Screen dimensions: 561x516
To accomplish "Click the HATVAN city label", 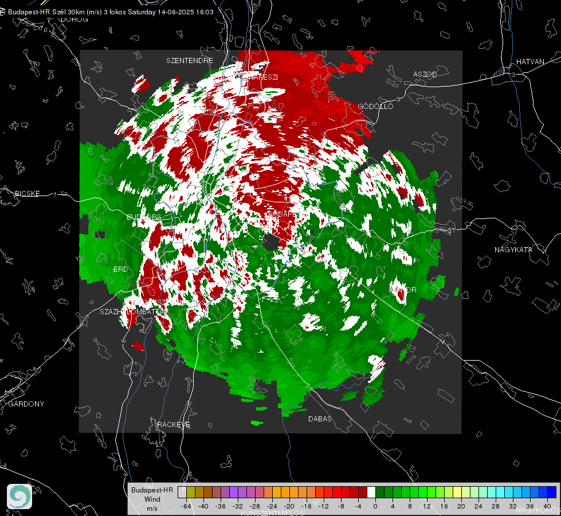I will 530,61.
